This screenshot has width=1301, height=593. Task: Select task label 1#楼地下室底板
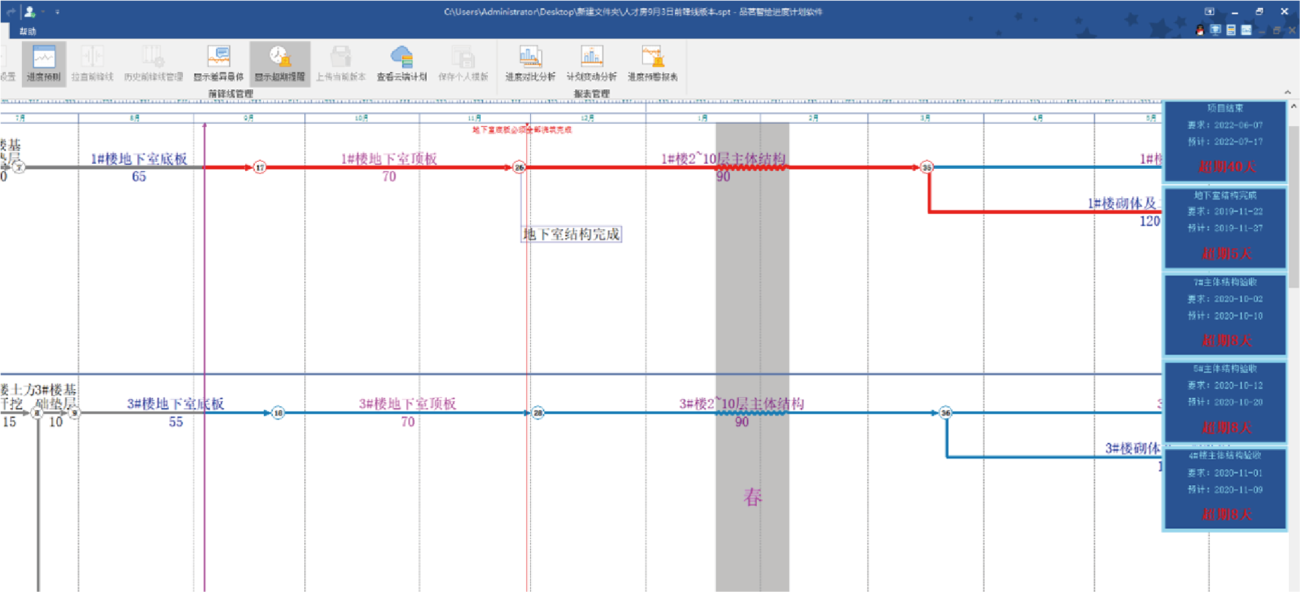click(139, 159)
